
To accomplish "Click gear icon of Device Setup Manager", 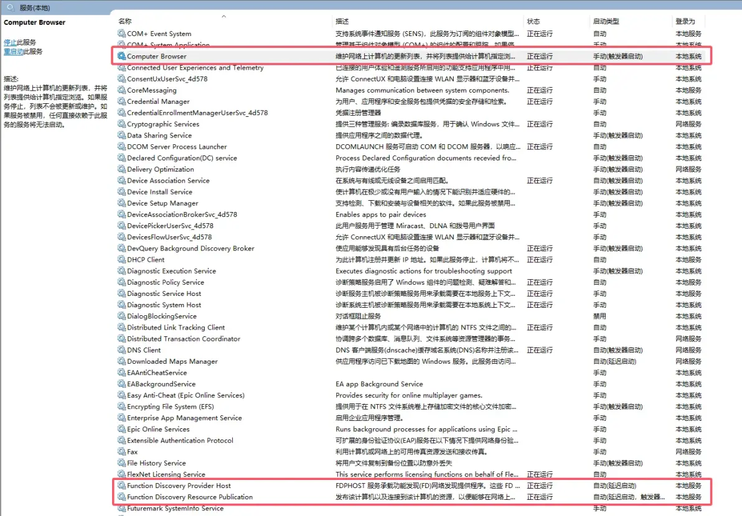I will coord(121,203).
